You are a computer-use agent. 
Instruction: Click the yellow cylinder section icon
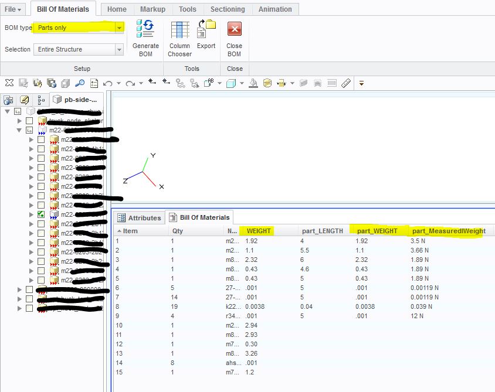point(267,83)
